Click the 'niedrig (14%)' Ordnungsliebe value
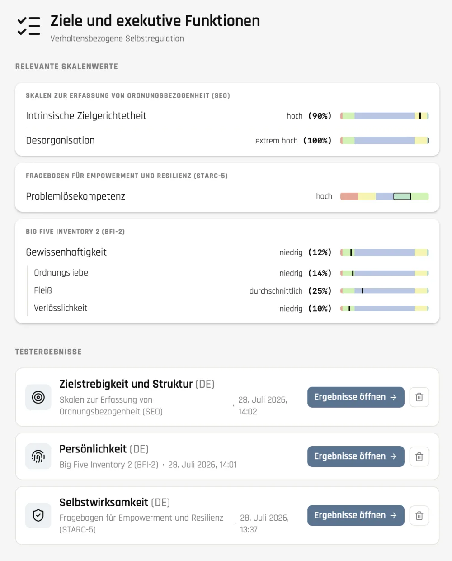 [x=306, y=273]
